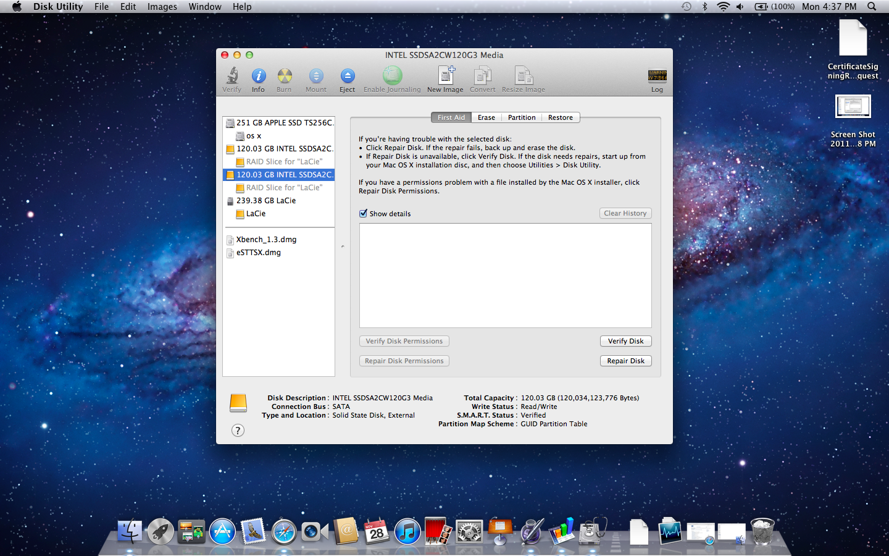
Task: Select the First Aid tab
Action: [x=451, y=117]
